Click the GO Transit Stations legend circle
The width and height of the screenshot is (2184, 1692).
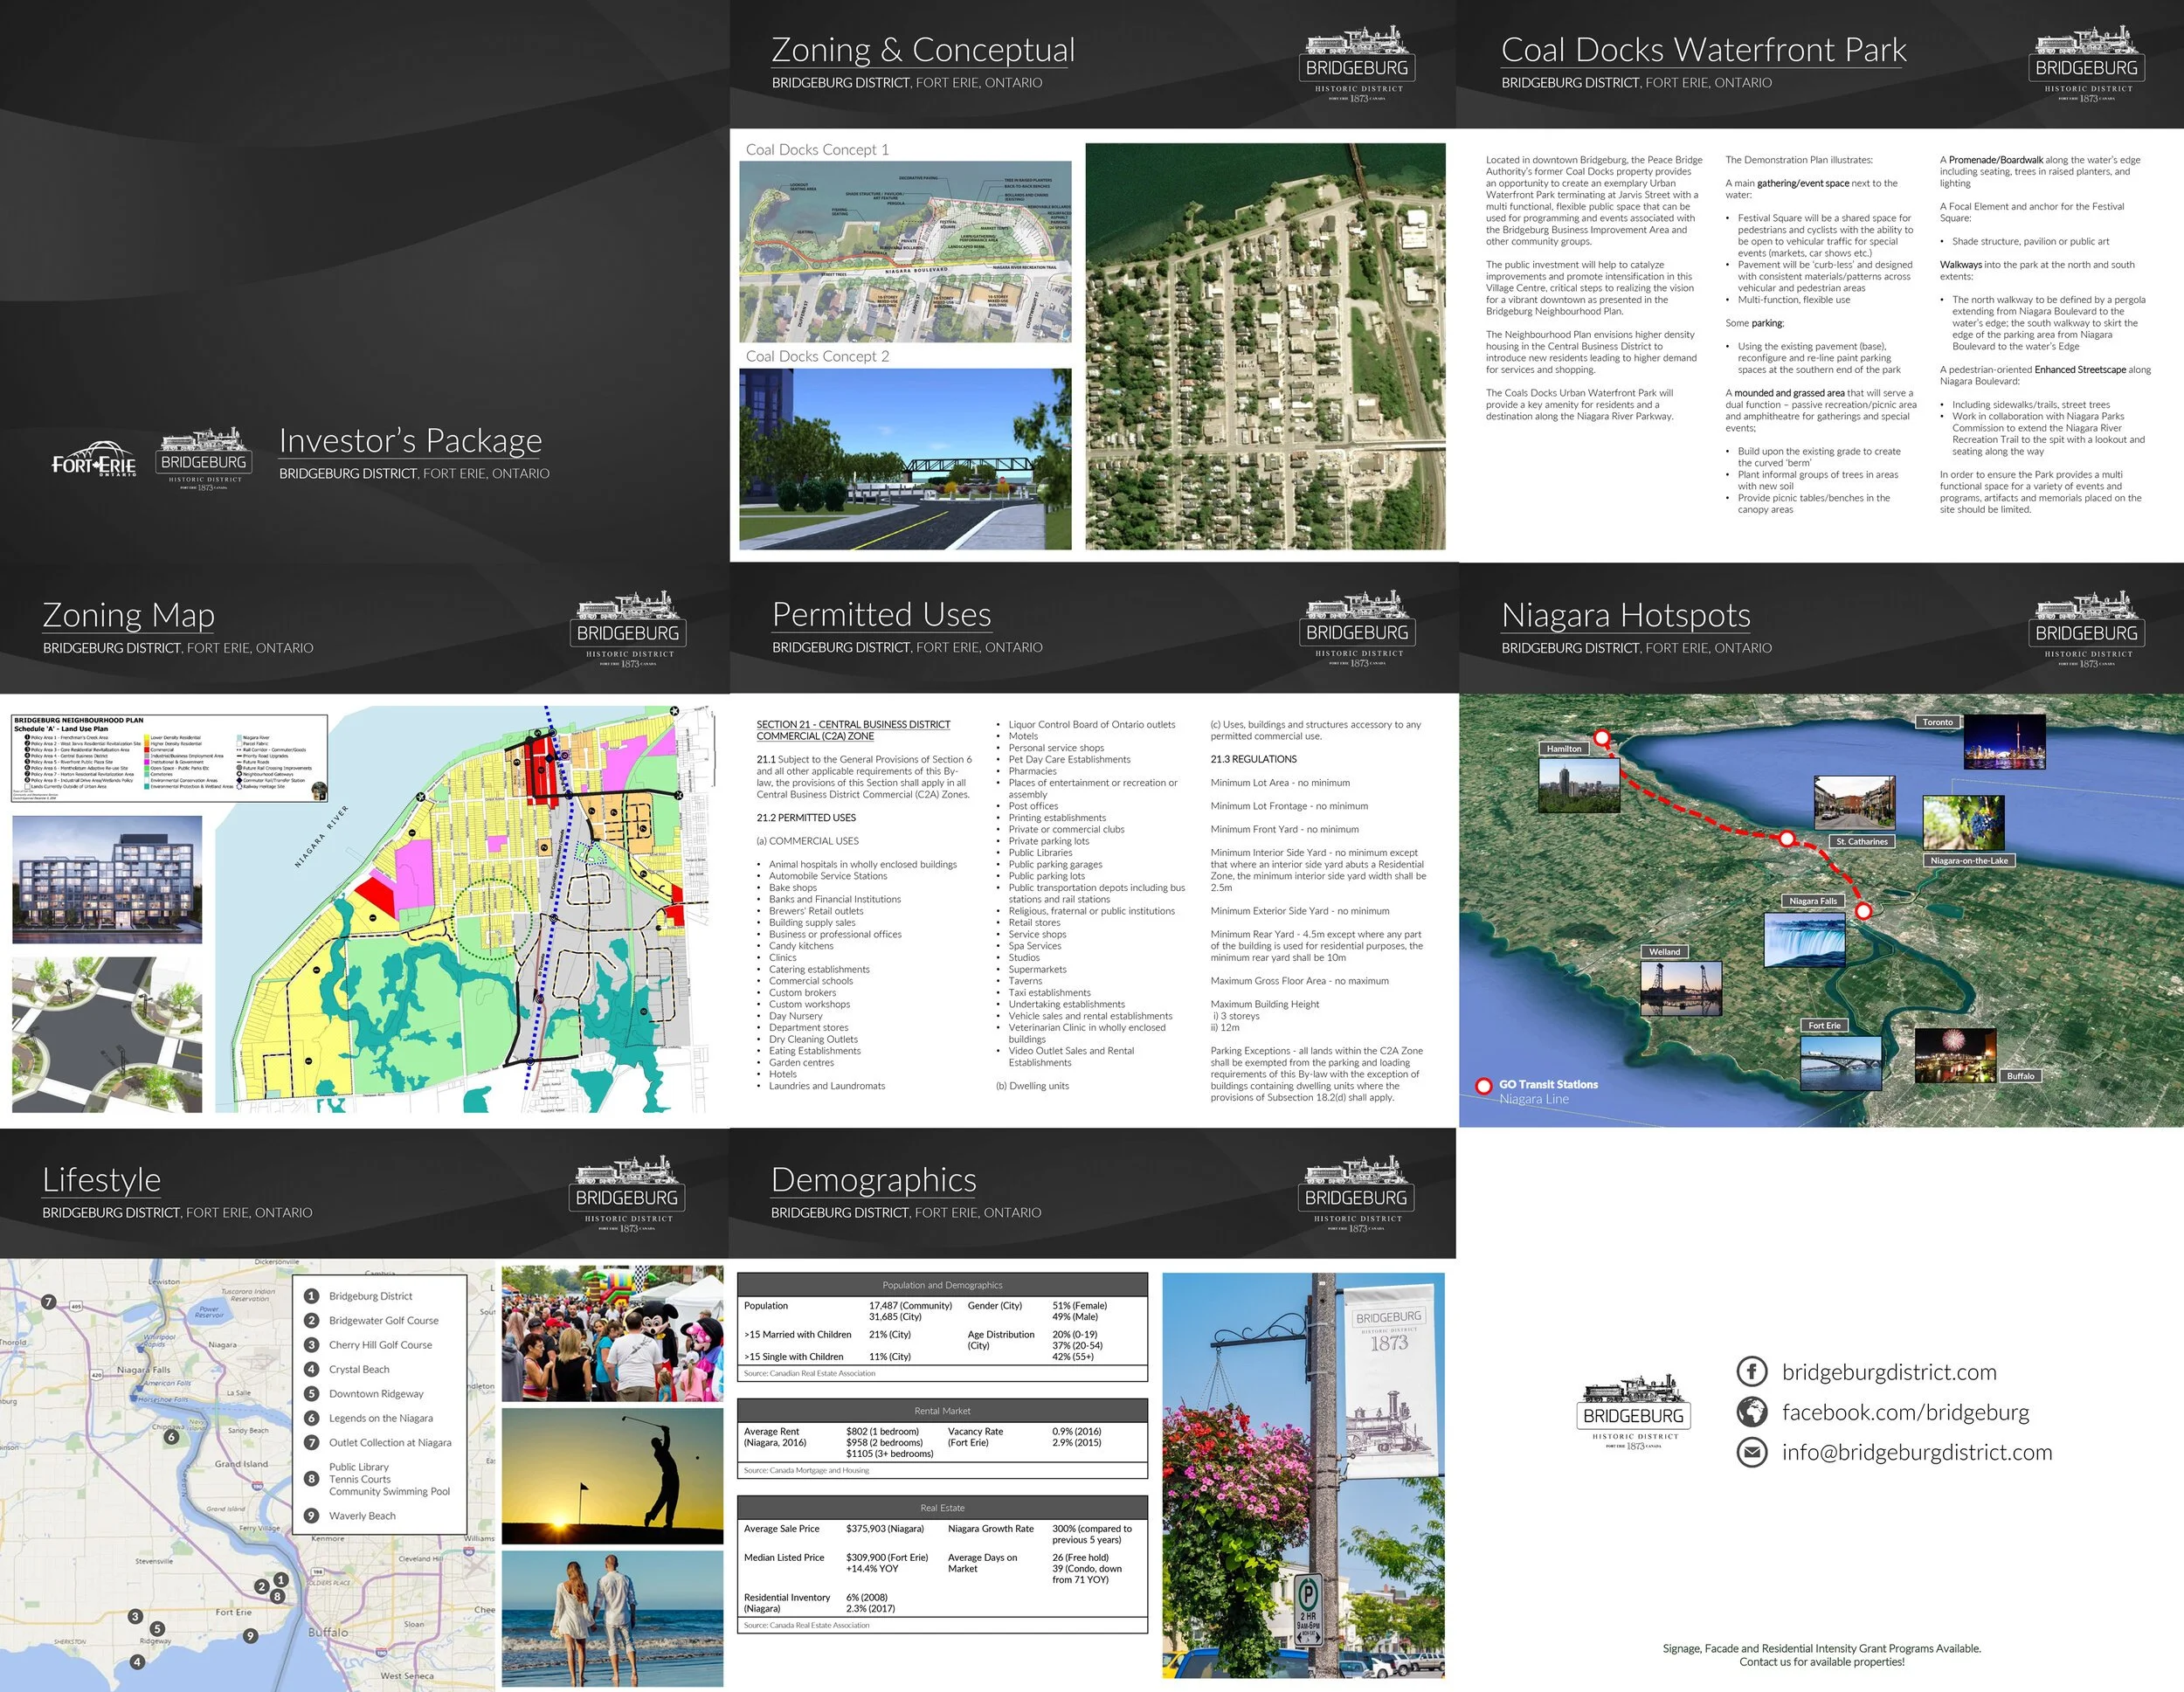click(x=1484, y=1086)
